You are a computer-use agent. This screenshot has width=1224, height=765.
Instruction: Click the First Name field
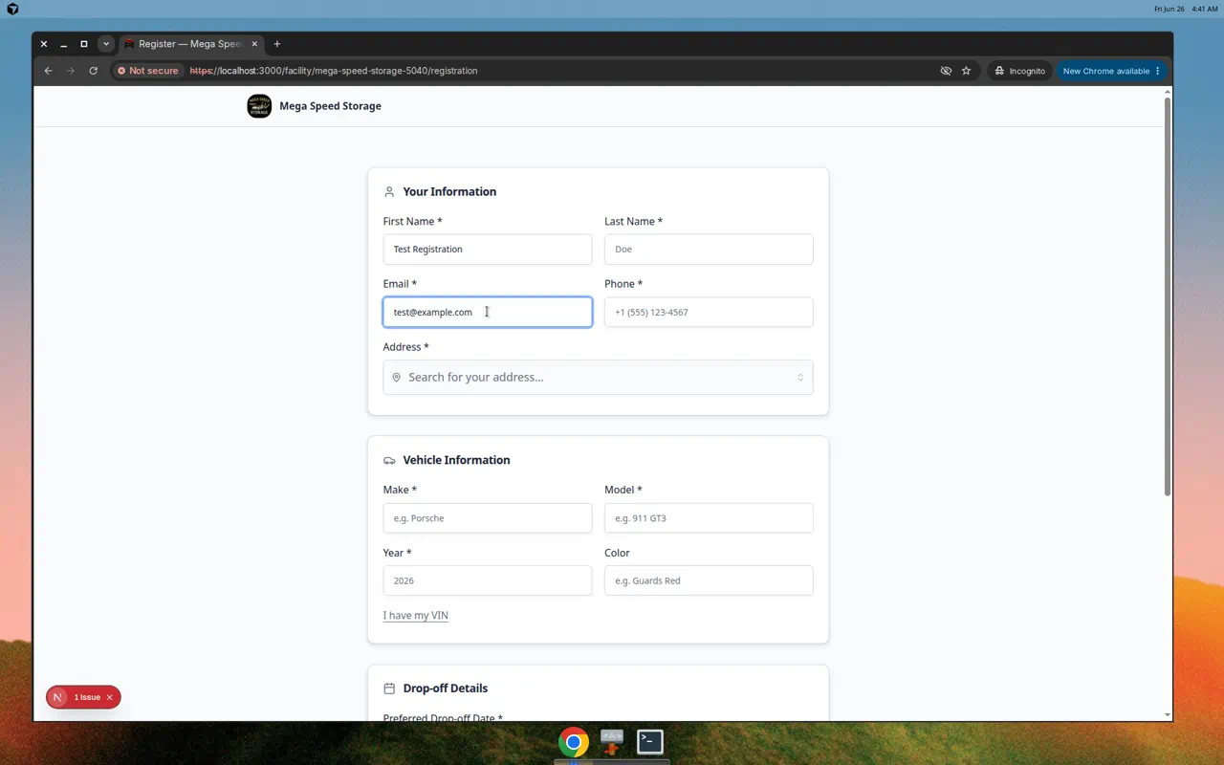(x=488, y=250)
